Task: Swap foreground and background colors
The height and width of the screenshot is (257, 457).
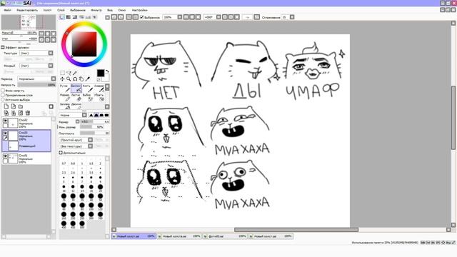Action: (107, 71)
